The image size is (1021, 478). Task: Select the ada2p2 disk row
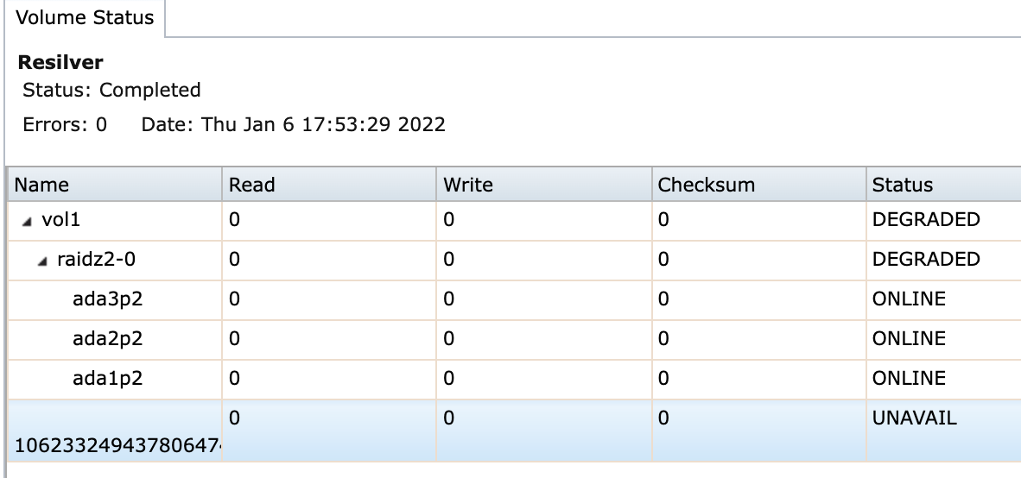point(108,339)
